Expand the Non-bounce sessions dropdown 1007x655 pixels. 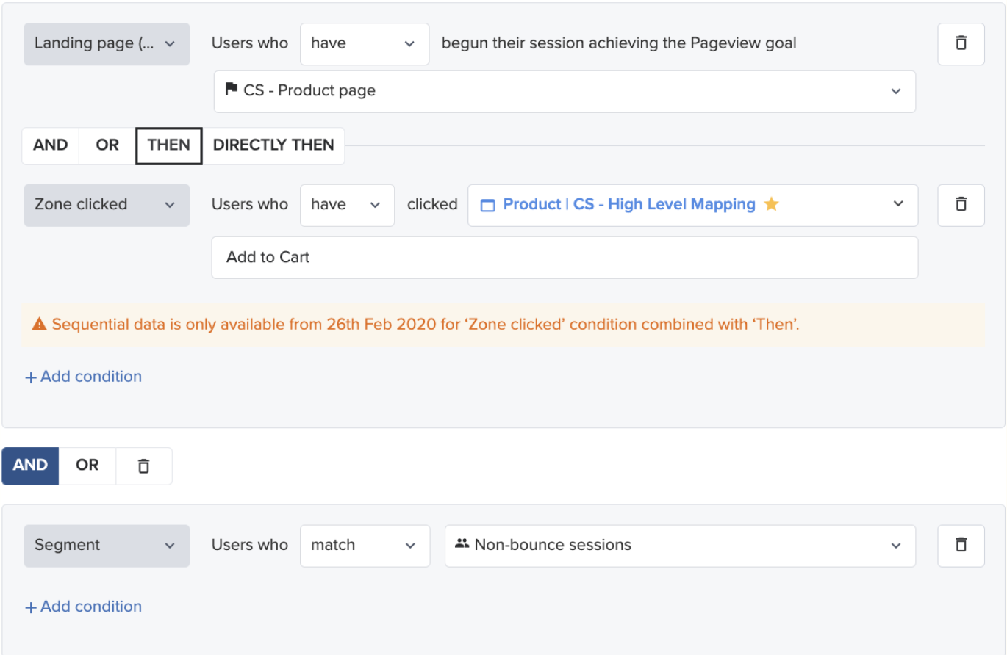tap(680, 545)
